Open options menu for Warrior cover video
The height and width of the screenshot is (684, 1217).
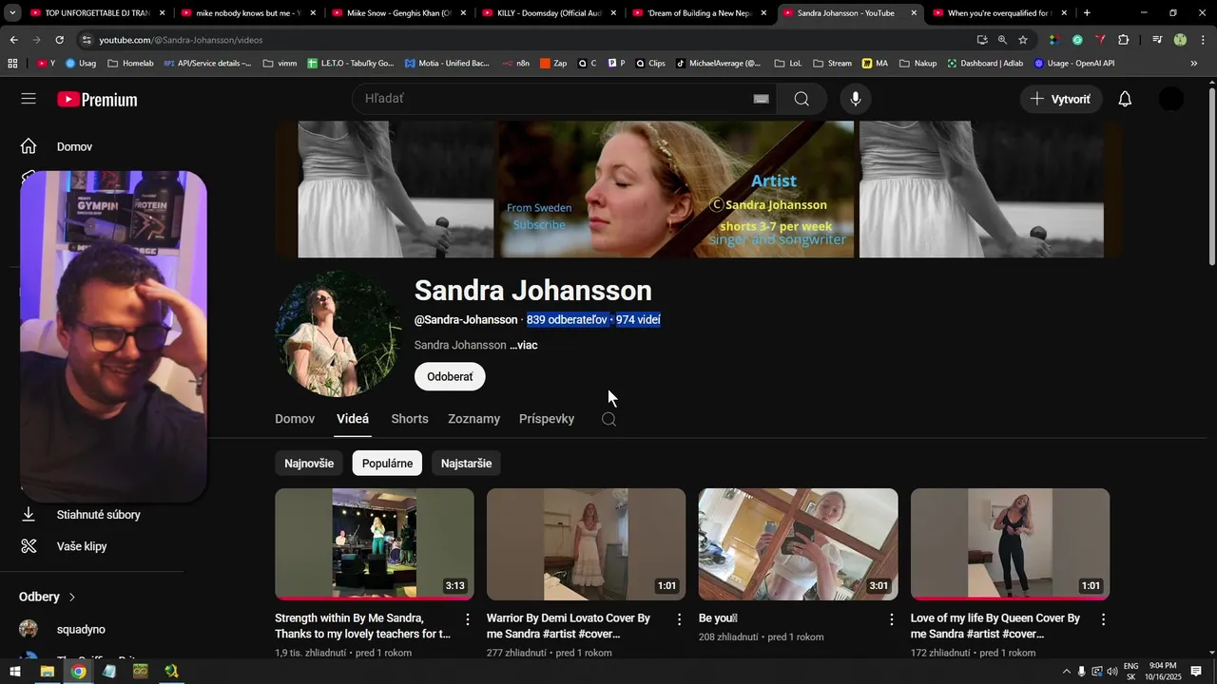(x=679, y=619)
